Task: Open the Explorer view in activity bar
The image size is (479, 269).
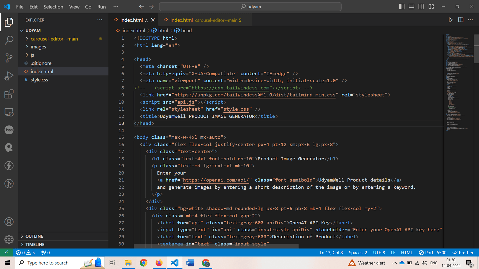Action: click(x=9, y=22)
